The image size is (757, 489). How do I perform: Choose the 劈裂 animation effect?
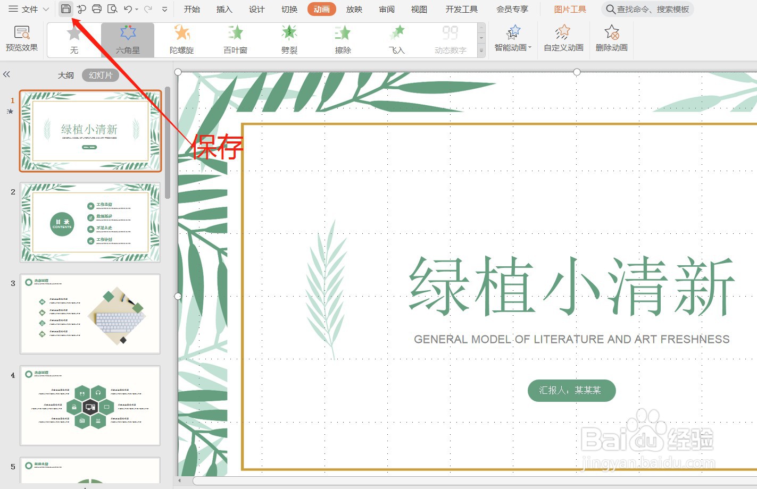(x=289, y=39)
